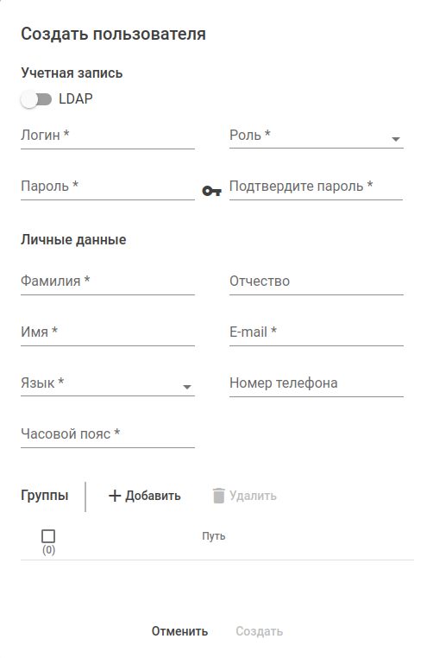This screenshot has height=658, width=433.
Task: Click into the Пароль field
Action: pos(108,187)
